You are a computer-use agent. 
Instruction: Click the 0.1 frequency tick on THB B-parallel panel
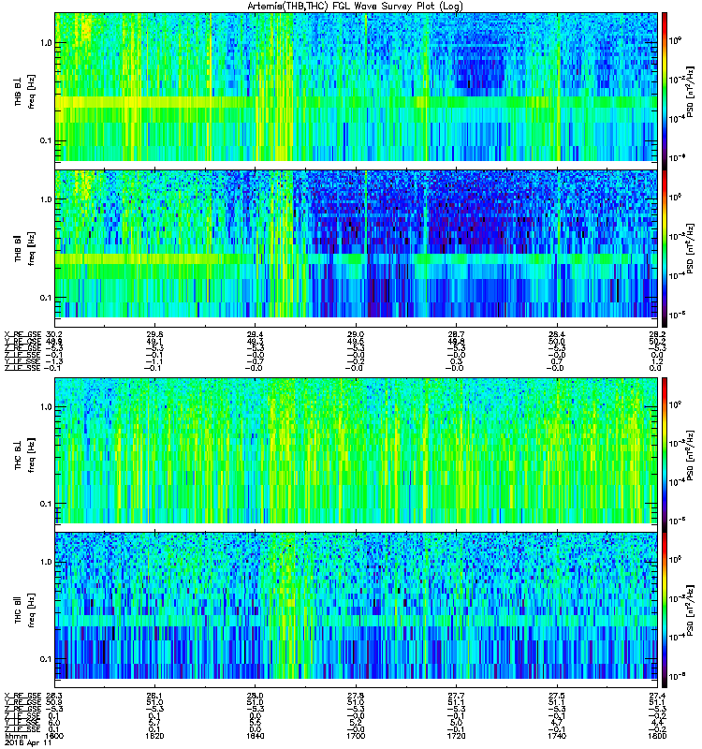tap(46, 298)
